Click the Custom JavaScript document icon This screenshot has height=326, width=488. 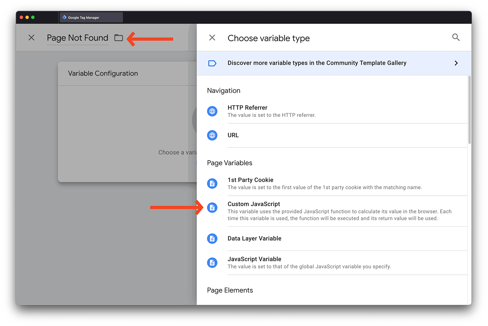[212, 208]
